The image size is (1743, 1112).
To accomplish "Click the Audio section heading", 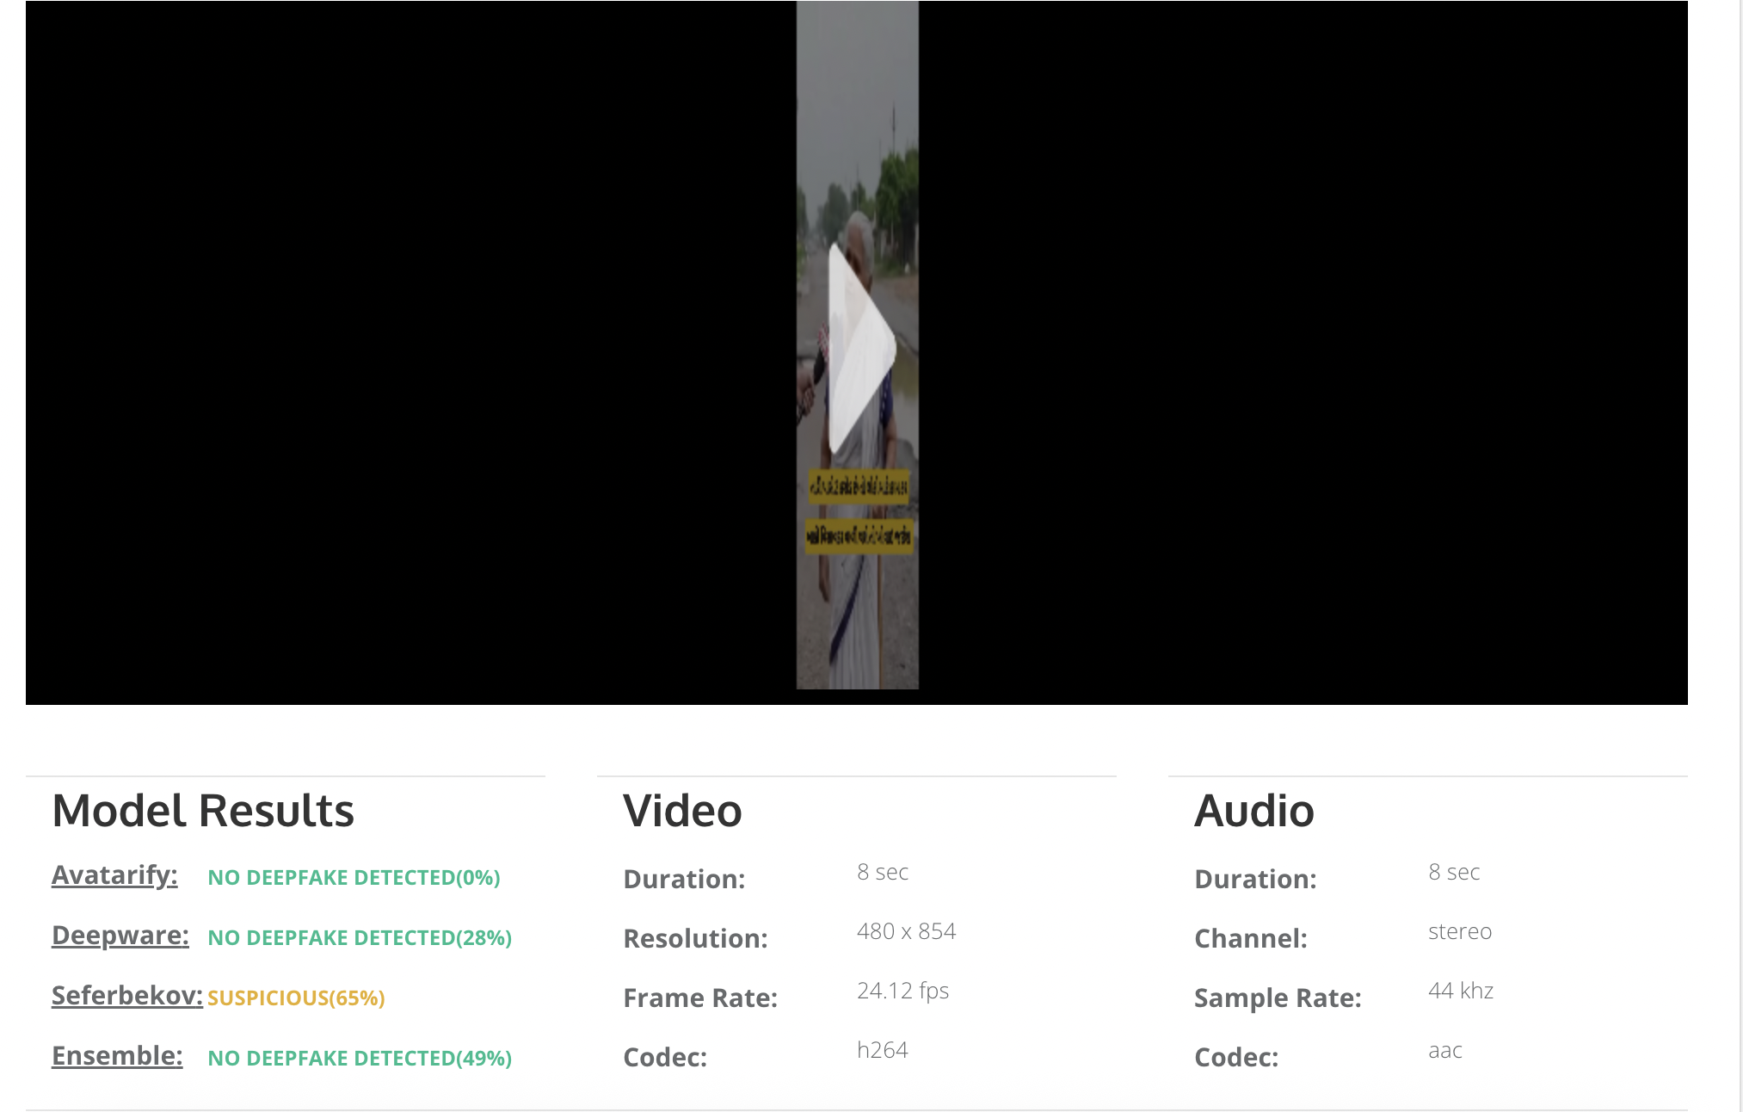I will pos(1253,811).
